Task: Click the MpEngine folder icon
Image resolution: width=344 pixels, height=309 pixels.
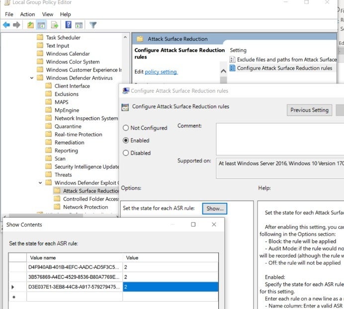Action: pyautogui.click(x=49, y=110)
